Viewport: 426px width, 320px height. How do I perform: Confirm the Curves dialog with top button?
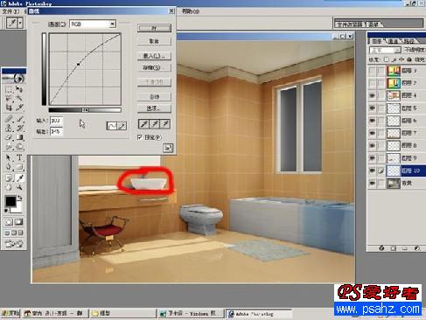coord(154,28)
